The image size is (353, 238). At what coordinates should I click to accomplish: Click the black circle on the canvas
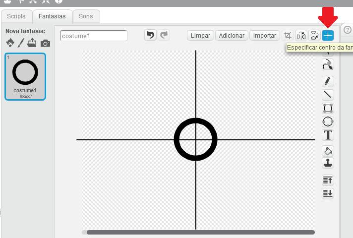(x=196, y=139)
